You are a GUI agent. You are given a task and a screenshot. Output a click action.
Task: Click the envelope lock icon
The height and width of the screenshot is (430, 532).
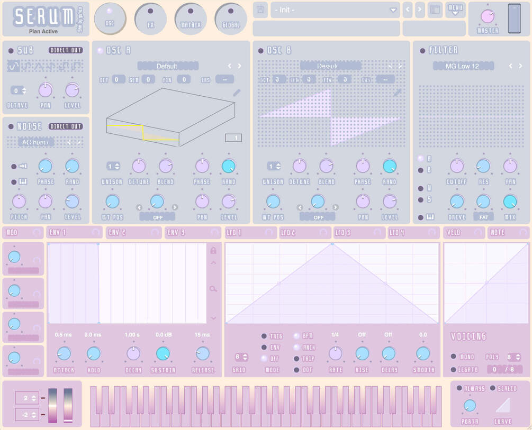(213, 251)
